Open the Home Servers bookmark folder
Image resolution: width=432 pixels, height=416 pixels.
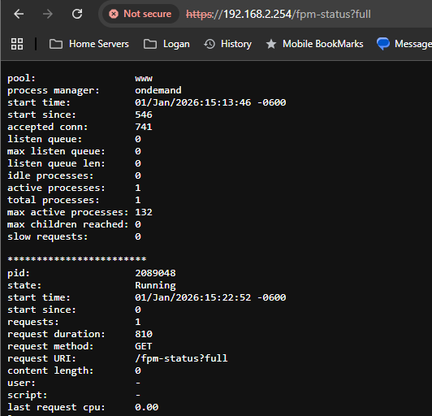point(89,44)
